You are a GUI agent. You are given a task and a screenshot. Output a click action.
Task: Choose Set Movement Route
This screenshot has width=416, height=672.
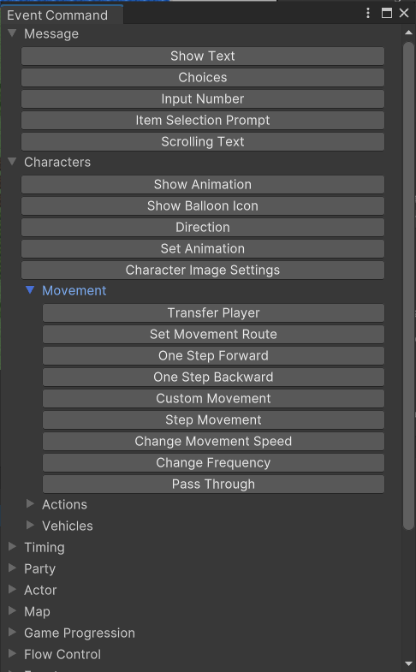213,334
